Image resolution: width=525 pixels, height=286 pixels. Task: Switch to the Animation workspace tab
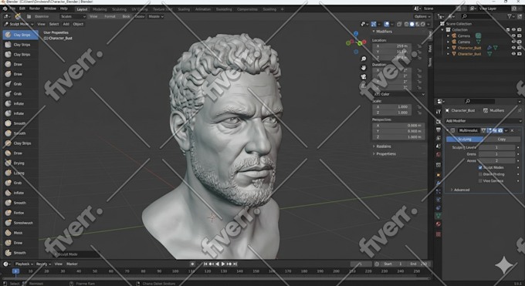(x=203, y=9)
